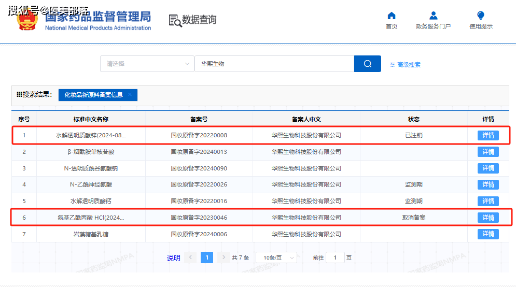Click the blue magnifier search button
This screenshot has height=287, width=516.
coord(368,64)
